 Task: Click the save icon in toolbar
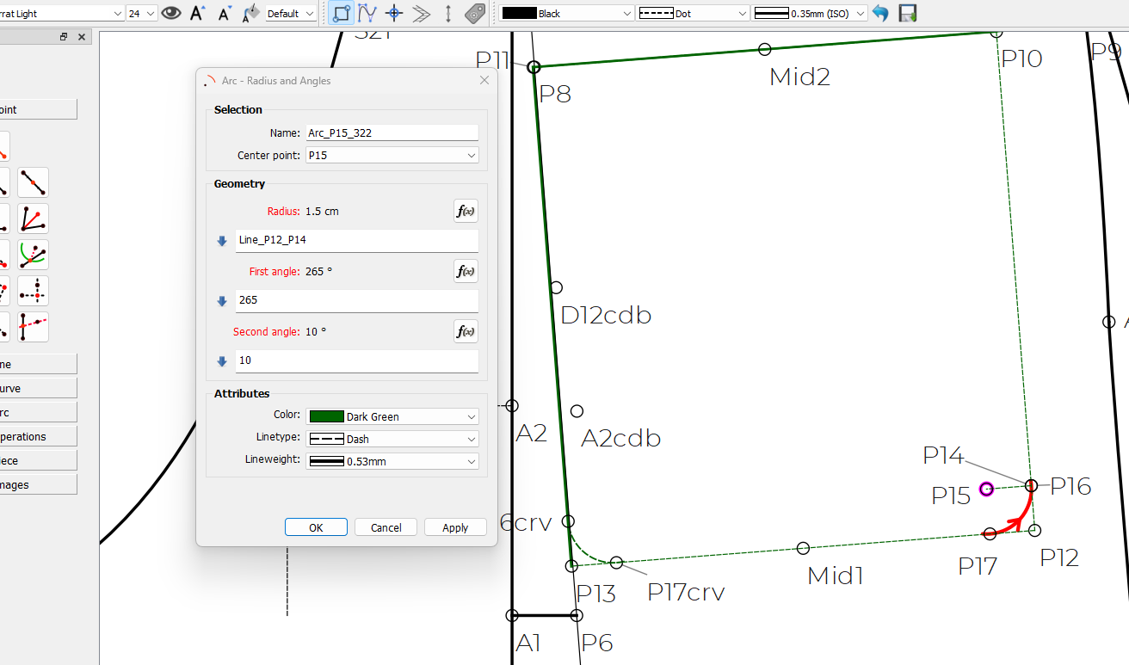pyautogui.click(x=907, y=13)
